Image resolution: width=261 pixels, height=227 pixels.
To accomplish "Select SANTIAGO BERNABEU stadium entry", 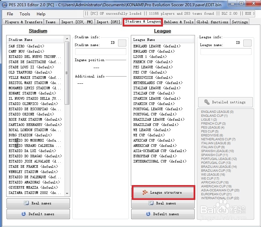I will click(x=35, y=125).
